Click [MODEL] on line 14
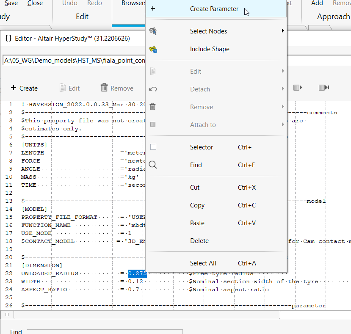This screenshot has width=351, height=334. tap(34, 209)
